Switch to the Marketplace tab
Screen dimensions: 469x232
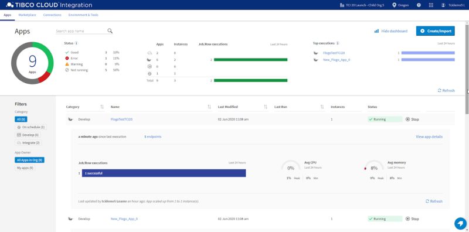tap(27, 15)
